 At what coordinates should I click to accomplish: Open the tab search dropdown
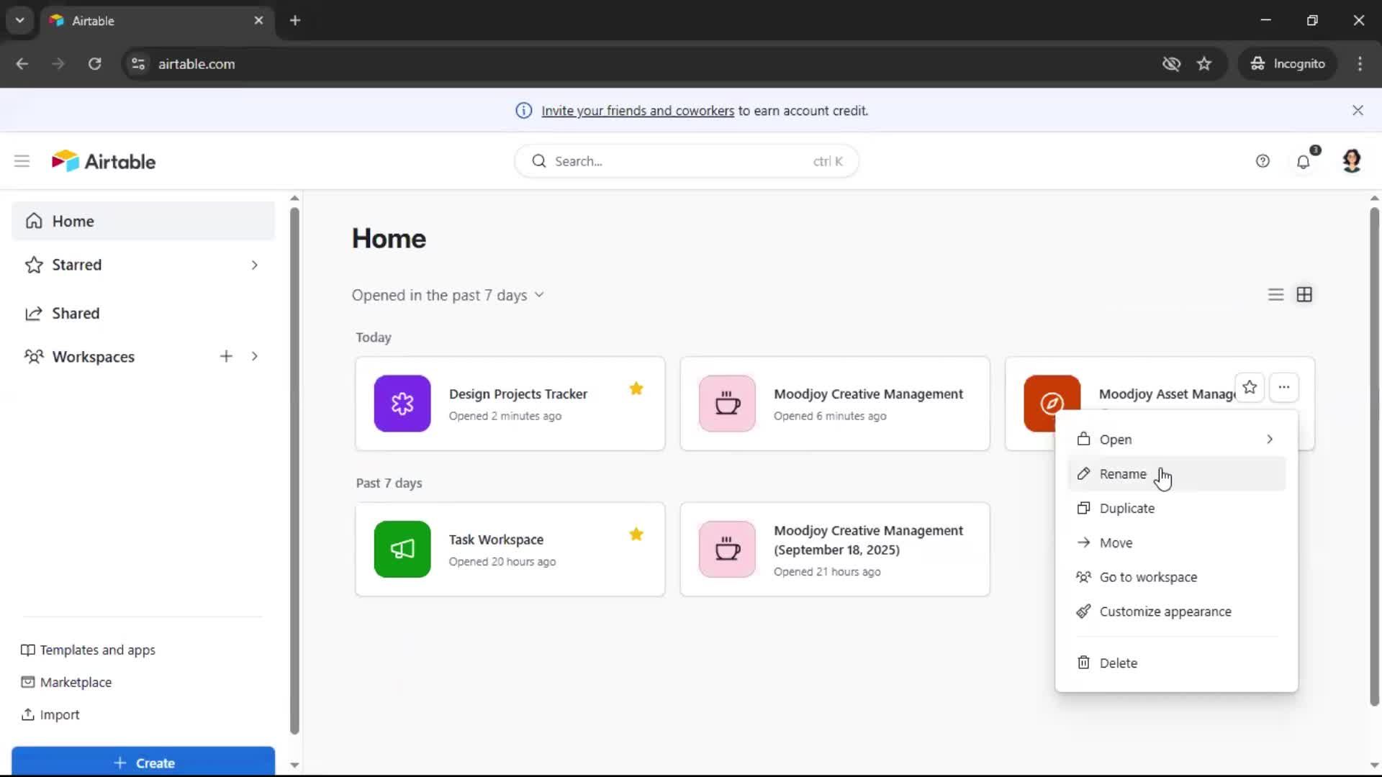(20, 20)
